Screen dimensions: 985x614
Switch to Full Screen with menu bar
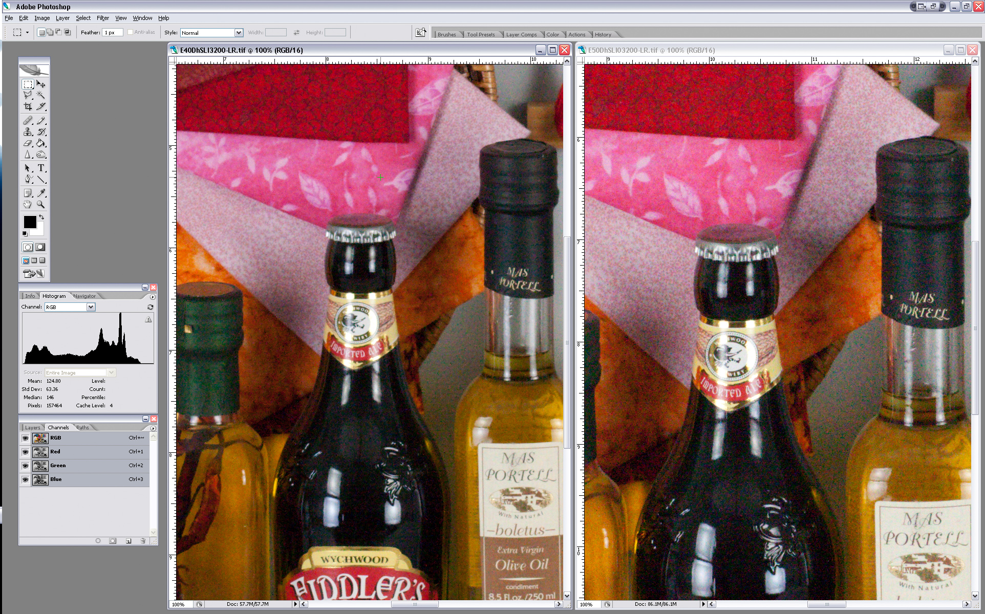[34, 260]
